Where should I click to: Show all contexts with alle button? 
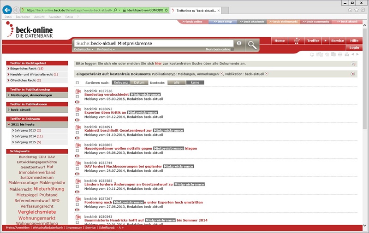click(177, 83)
